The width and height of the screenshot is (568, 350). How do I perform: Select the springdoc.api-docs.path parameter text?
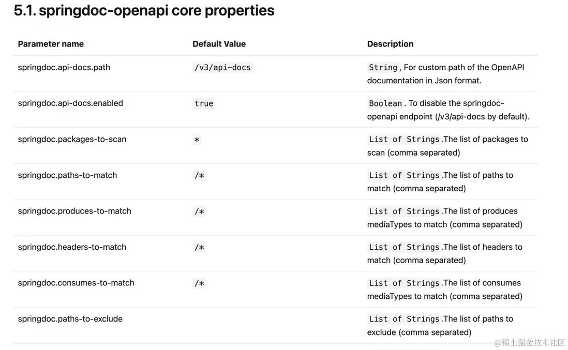coord(64,67)
